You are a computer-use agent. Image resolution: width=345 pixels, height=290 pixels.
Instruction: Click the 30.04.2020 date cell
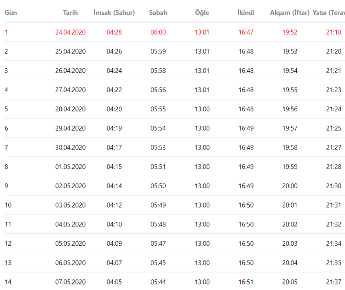(70, 147)
